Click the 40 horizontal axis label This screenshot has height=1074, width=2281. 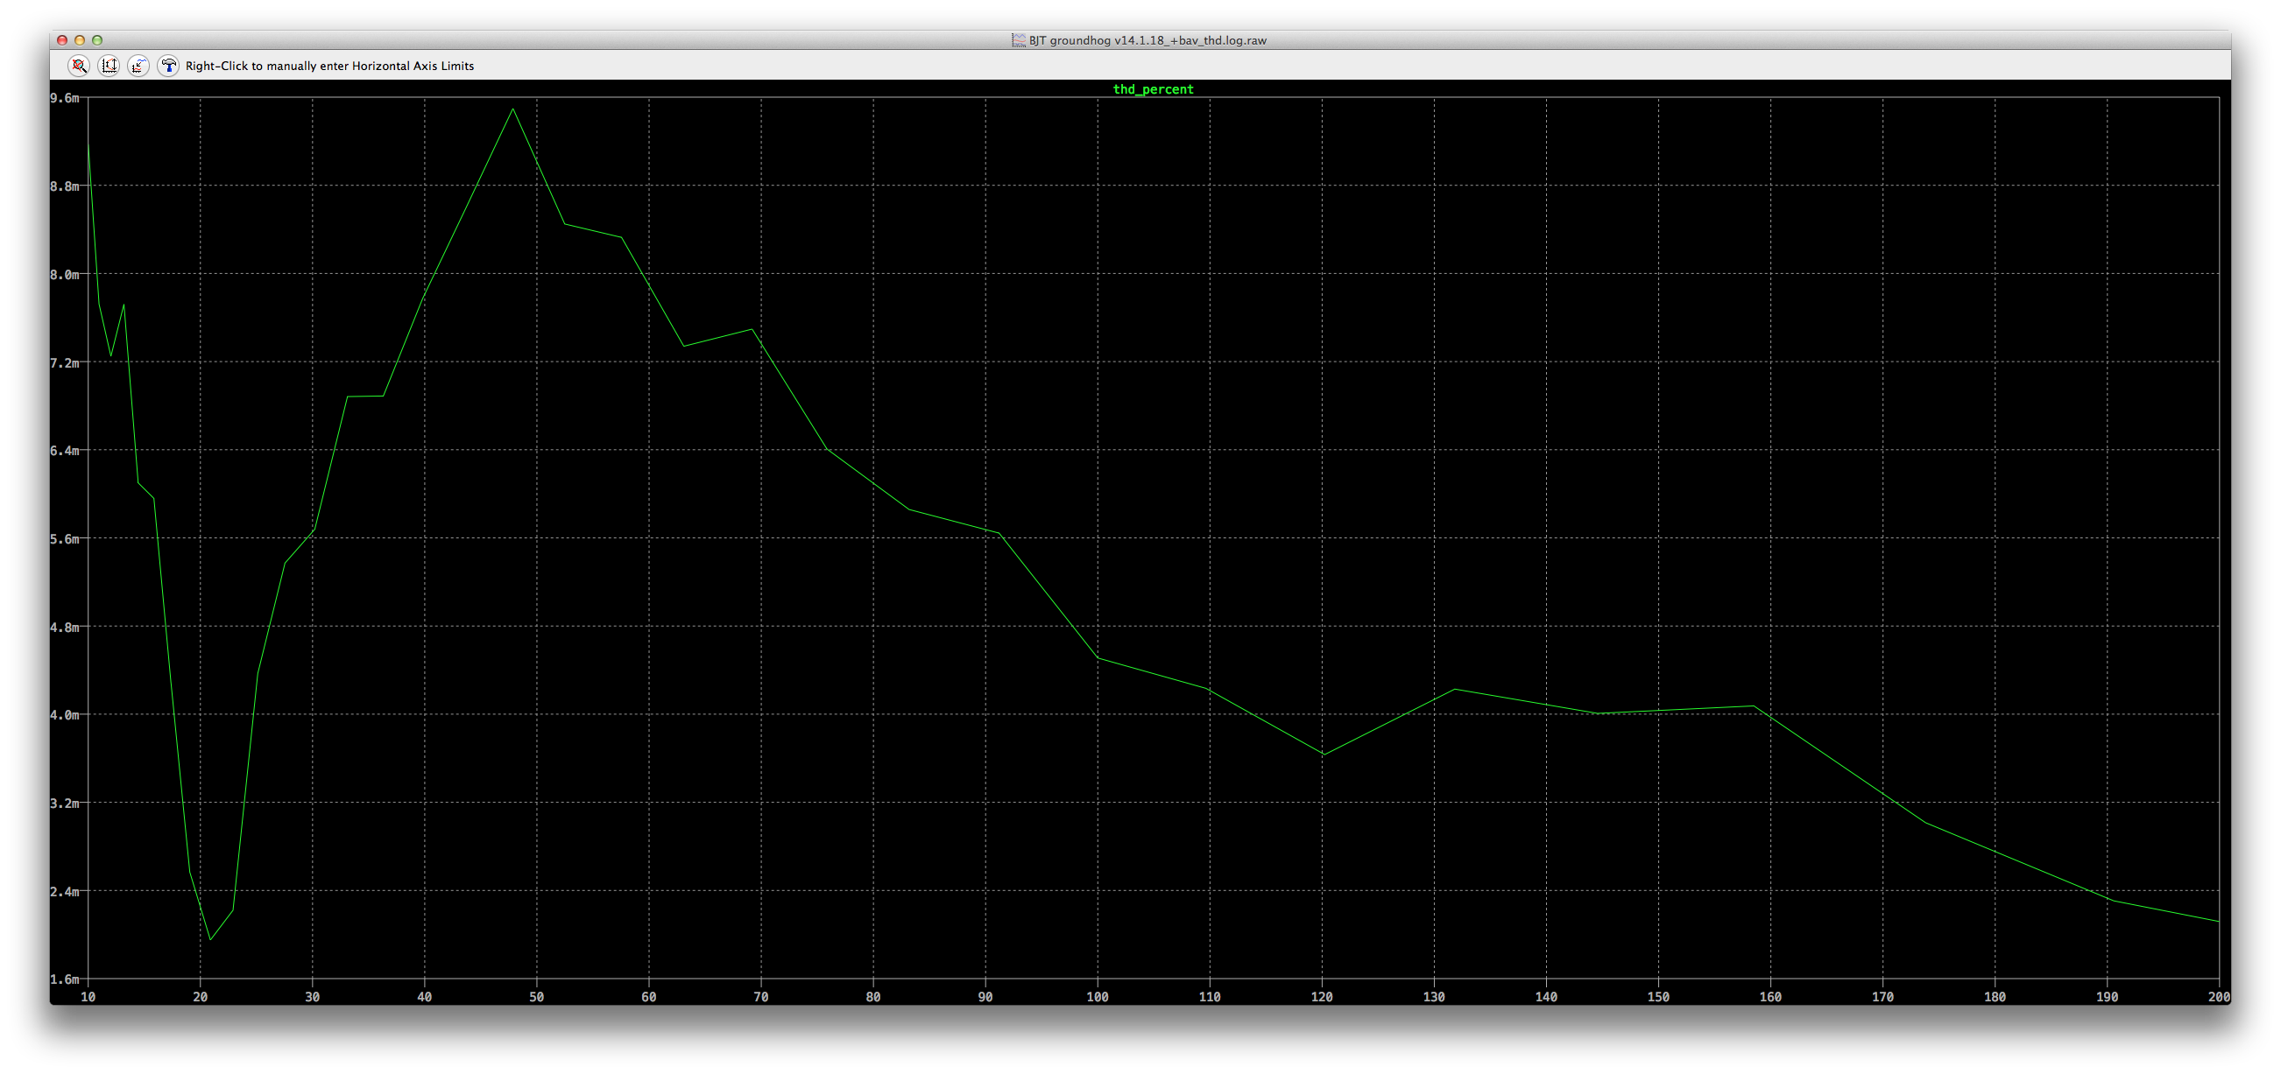pyautogui.click(x=424, y=997)
